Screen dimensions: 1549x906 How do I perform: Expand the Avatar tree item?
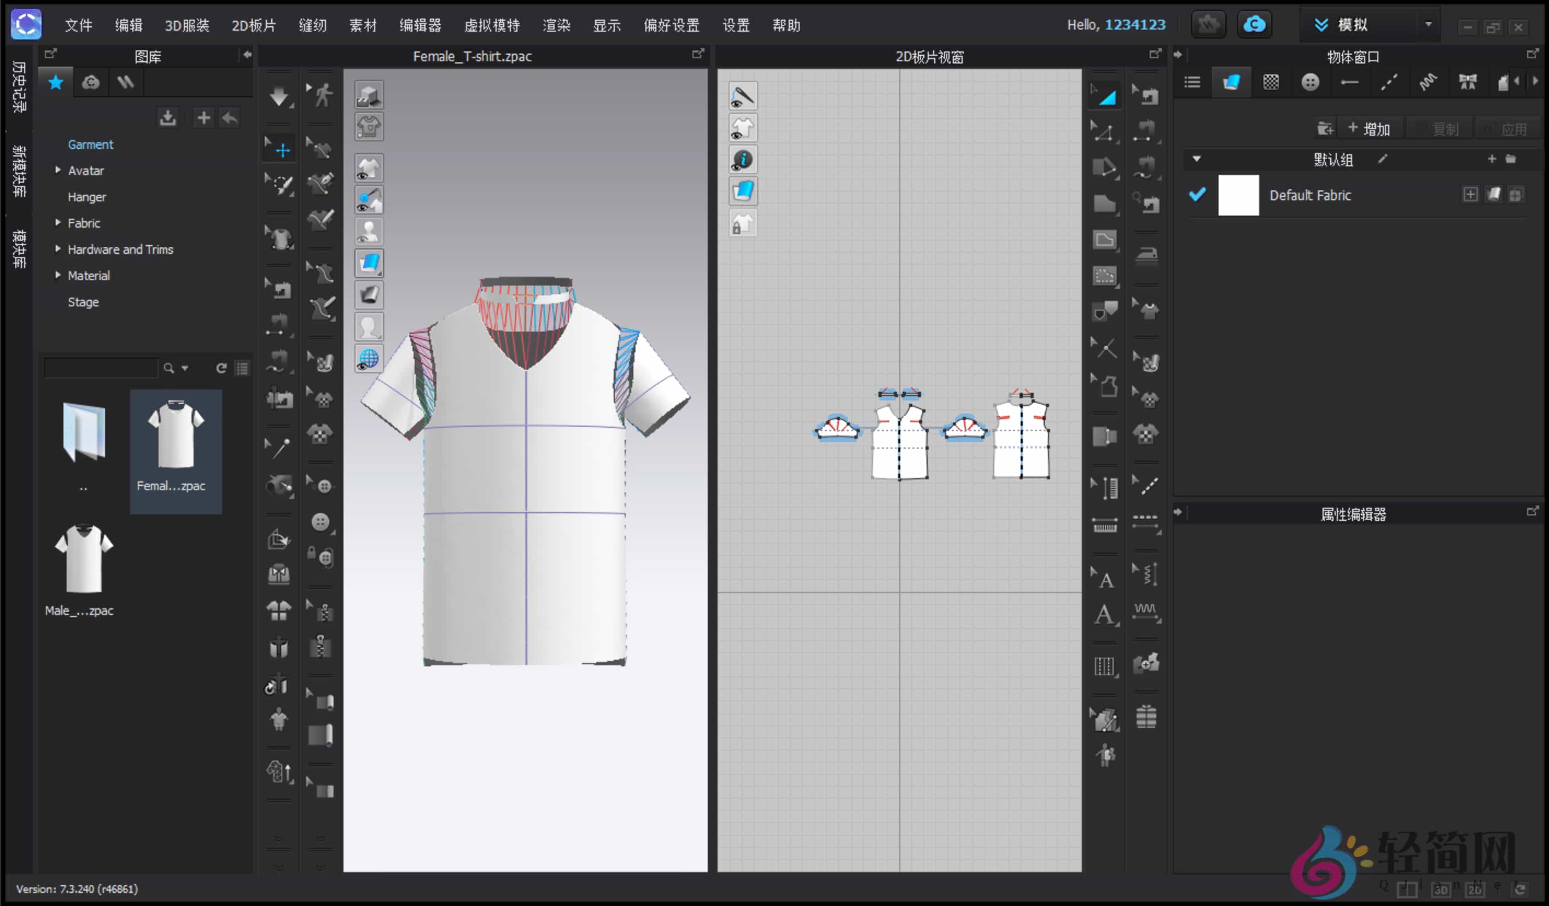[x=58, y=170]
